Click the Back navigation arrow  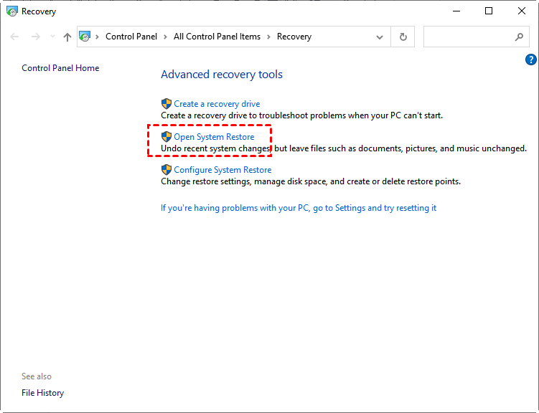coord(15,37)
